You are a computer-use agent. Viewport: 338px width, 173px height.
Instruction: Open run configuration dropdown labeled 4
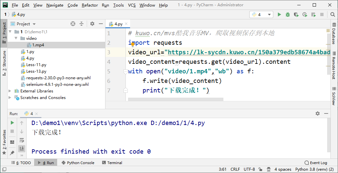(x=261, y=14)
